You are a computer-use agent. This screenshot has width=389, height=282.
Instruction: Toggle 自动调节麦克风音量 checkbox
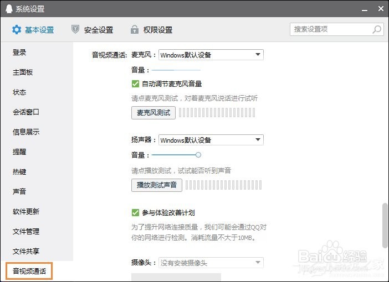(x=135, y=83)
